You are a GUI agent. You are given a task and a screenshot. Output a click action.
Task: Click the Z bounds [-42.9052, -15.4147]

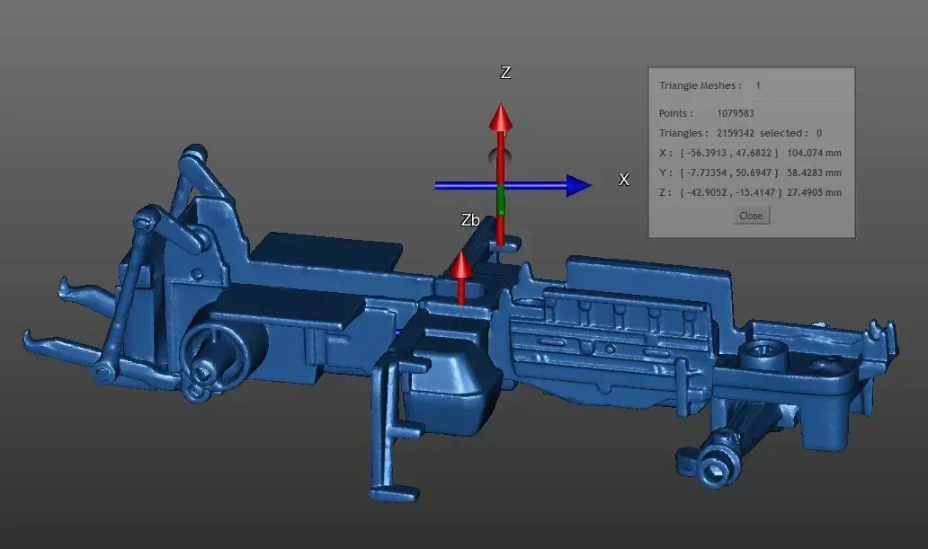click(730, 192)
